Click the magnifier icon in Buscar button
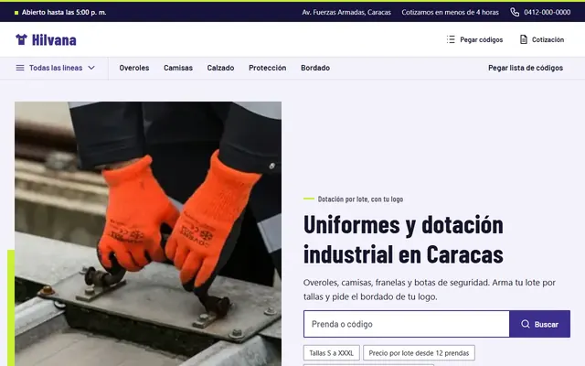Screen dimensions: 585x366 (x=526, y=324)
